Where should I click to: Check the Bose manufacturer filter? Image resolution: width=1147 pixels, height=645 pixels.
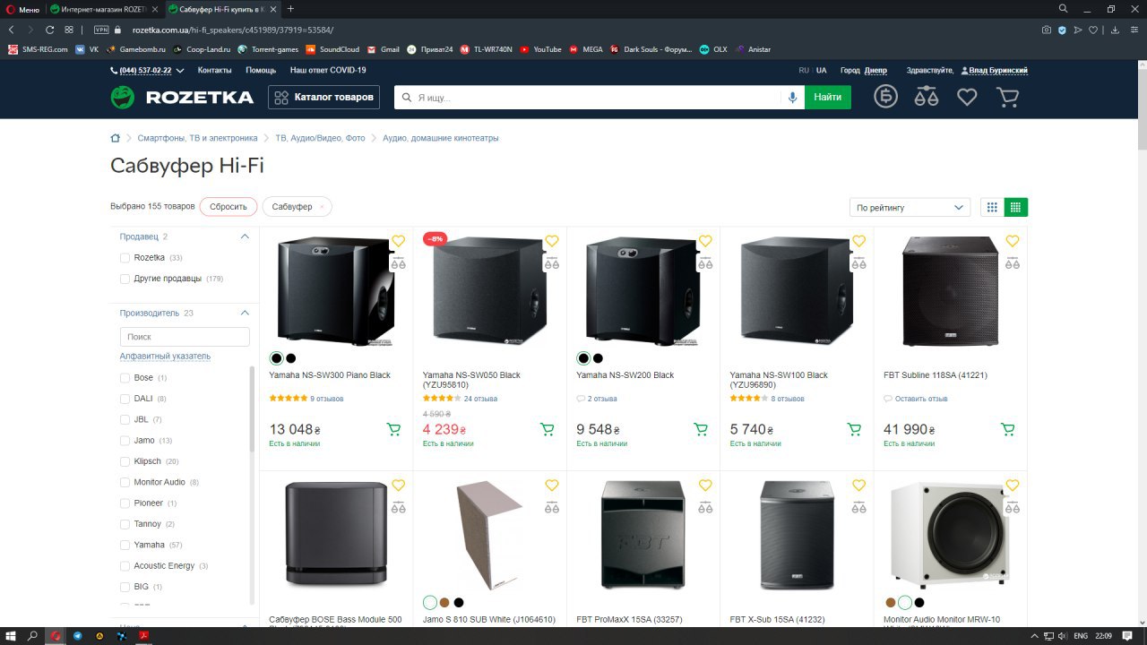(x=125, y=378)
